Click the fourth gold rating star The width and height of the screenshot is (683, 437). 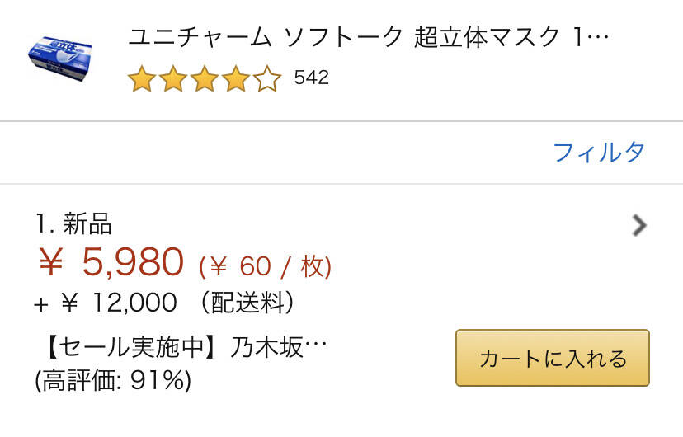(x=236, y=79)
